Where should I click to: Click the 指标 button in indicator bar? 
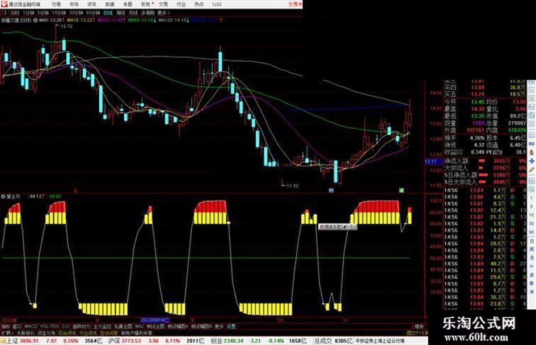coord(6,326)
